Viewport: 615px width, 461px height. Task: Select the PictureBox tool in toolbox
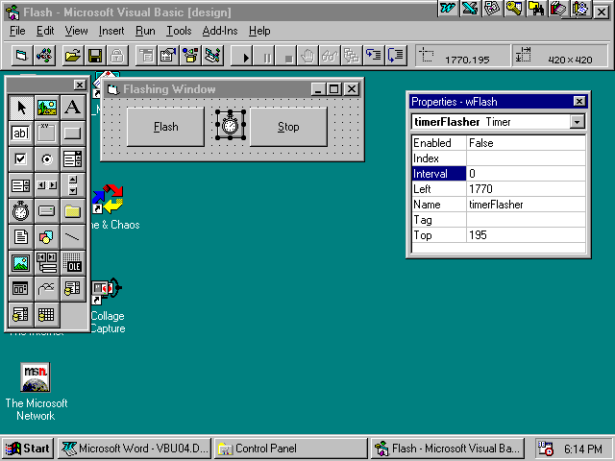(47, 107)
